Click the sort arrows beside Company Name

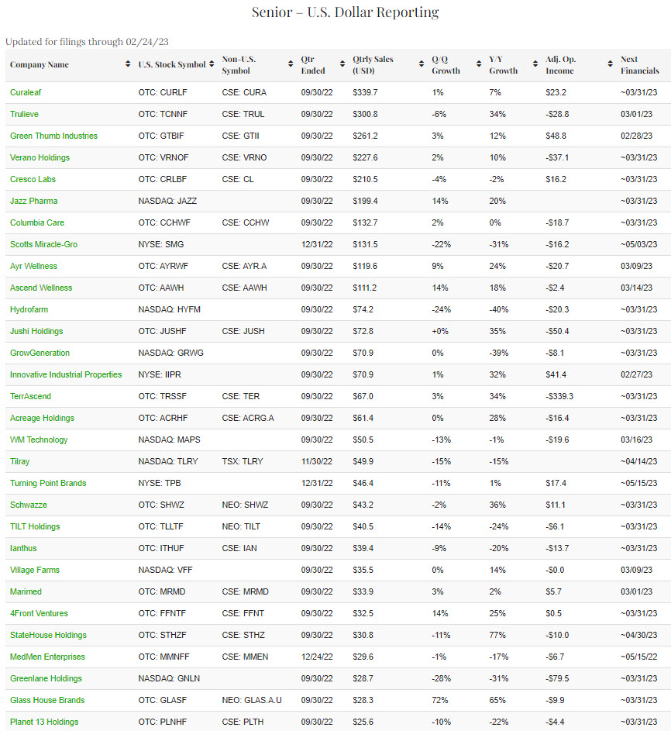tap(128, 65)
